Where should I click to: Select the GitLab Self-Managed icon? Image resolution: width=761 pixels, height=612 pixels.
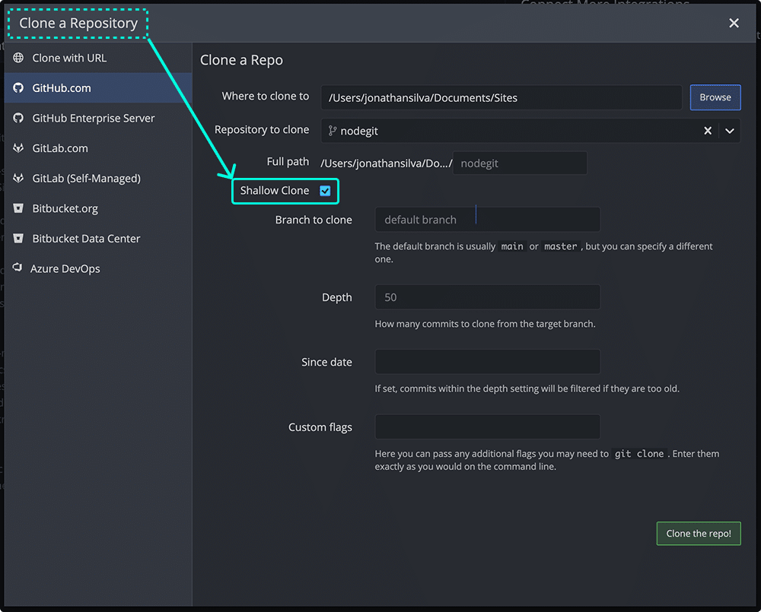click(x=19, y=178)
